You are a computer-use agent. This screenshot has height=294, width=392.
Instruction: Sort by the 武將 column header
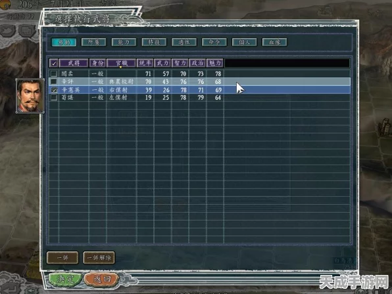[x=74, y=63]
